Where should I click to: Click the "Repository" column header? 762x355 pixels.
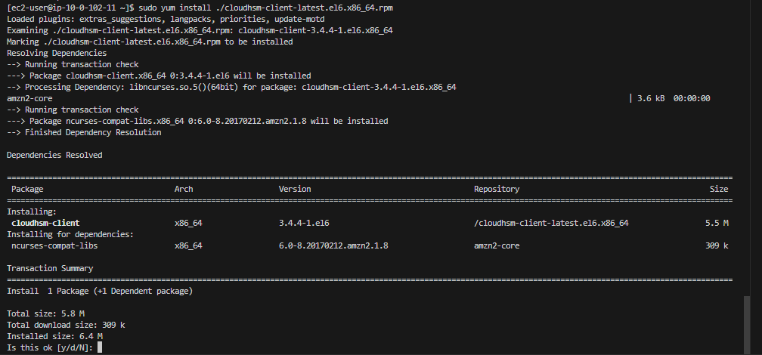pos(497,190)
